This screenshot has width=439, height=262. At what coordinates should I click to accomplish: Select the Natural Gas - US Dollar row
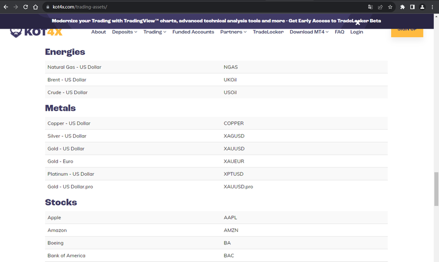point(216,67)
